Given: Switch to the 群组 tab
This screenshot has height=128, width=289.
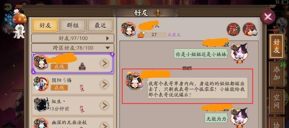Looking at the screenshot, I should (73, 25).
